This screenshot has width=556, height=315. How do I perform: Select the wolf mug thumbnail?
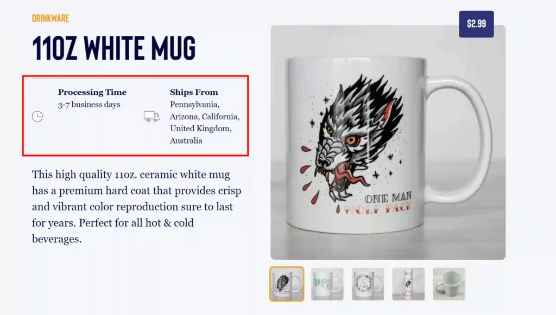[x=287, y=284]
